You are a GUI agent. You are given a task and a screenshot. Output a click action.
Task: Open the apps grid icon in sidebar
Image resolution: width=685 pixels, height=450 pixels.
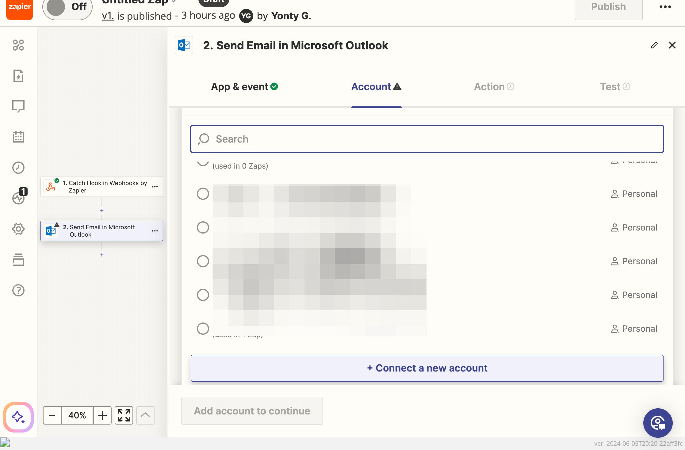coord(18,45)
